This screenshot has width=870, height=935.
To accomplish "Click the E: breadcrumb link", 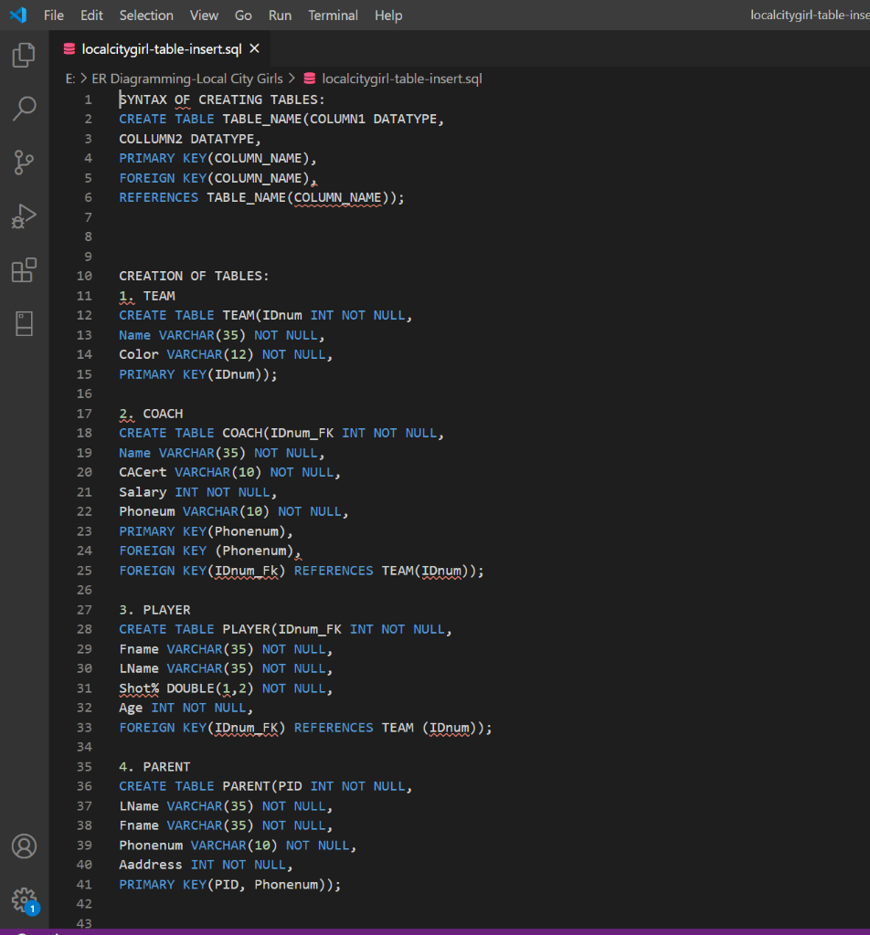I will pos(69,79).
